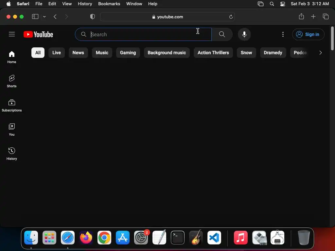Launch Visual Studio Code from Dock
Image resolution: width=335 pixels, height=251 pixels.
tap(214, 238)
